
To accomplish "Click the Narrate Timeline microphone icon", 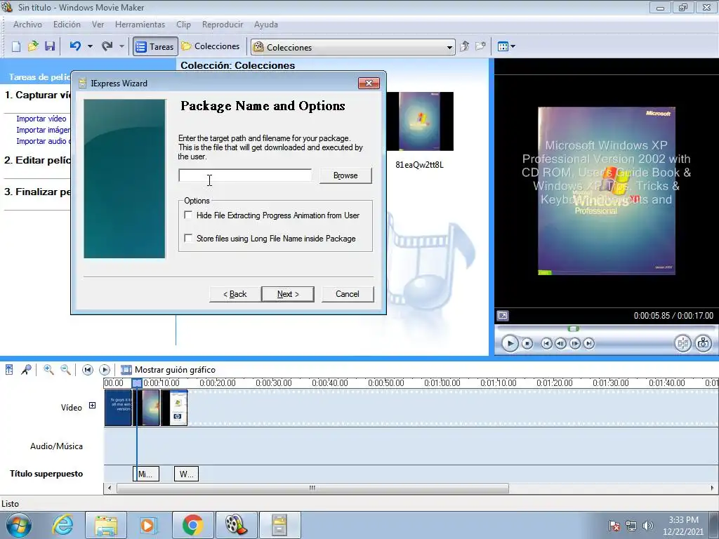I will pyautogui.click(x=26, y=369).
